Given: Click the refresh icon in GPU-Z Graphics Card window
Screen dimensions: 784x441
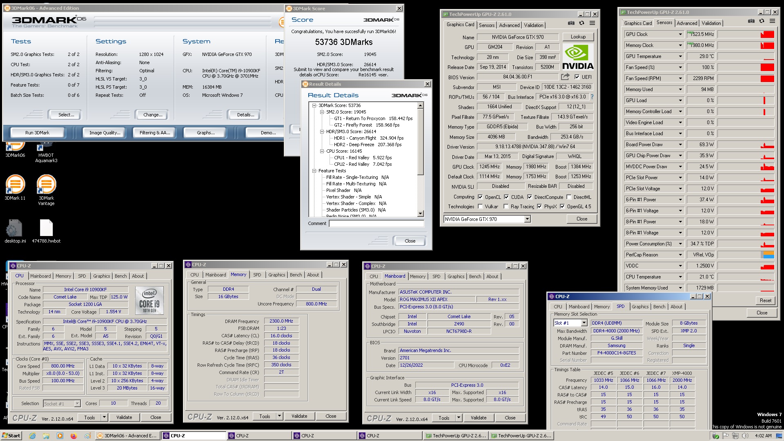Looking at the screenshot, I should click(x=581, y=23).
